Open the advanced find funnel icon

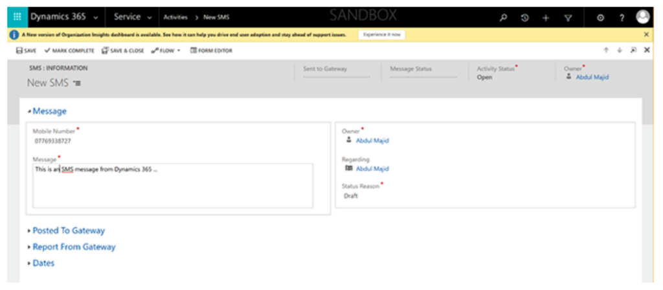click(x=568, y=17)
